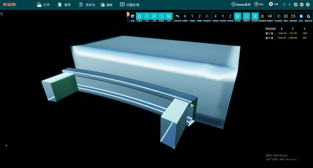Screen dimensions: 313x168
Task: Click the minimum Y value -410.95
Action: (293, 33)
